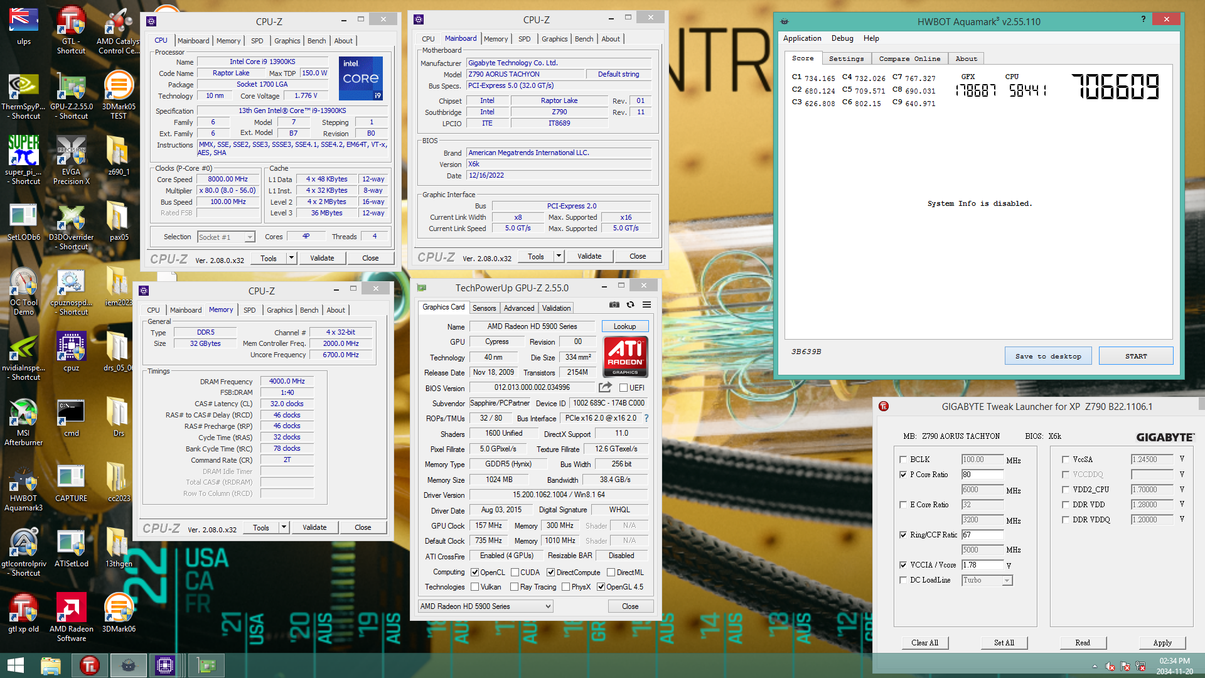
Task: Open cmd desktop icon
Action: [72, 417]
